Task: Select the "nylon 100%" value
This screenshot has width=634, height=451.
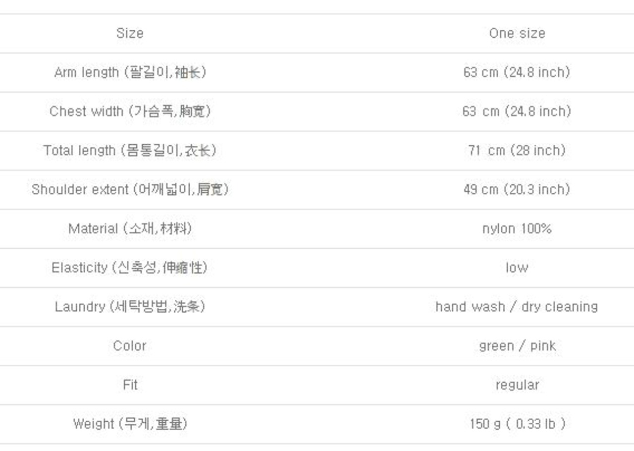Action: 517,228
